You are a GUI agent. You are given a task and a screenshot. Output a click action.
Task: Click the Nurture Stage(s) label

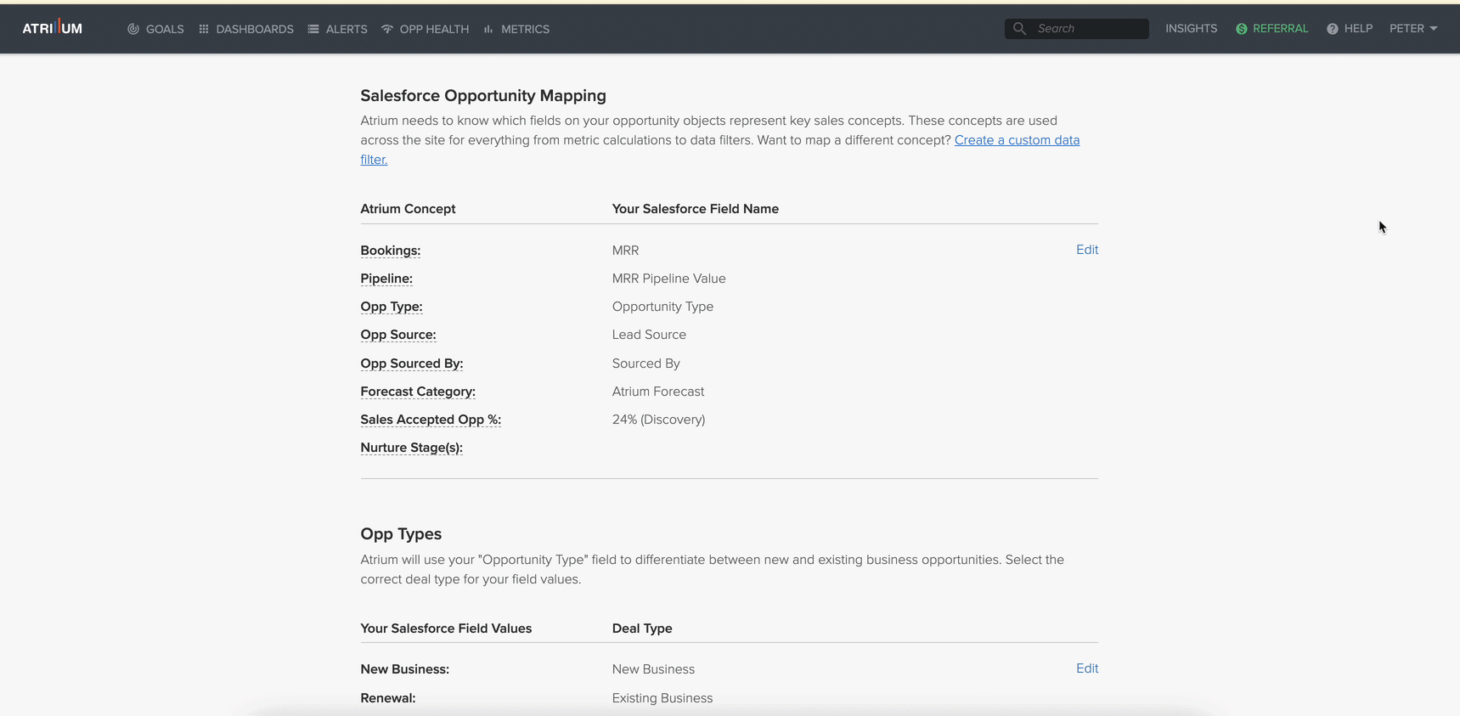(412, 448)
